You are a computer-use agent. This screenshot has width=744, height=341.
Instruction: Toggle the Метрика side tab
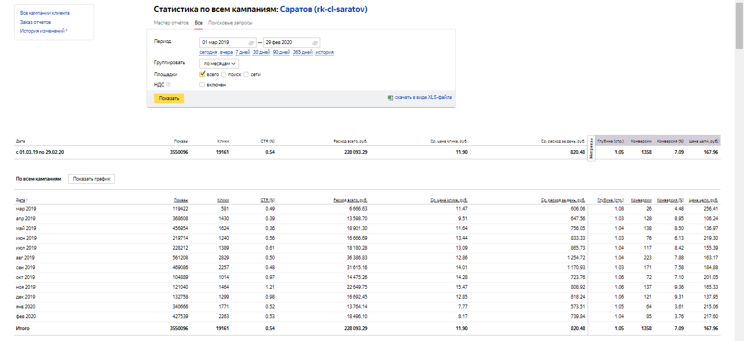[x=591, y=148]
